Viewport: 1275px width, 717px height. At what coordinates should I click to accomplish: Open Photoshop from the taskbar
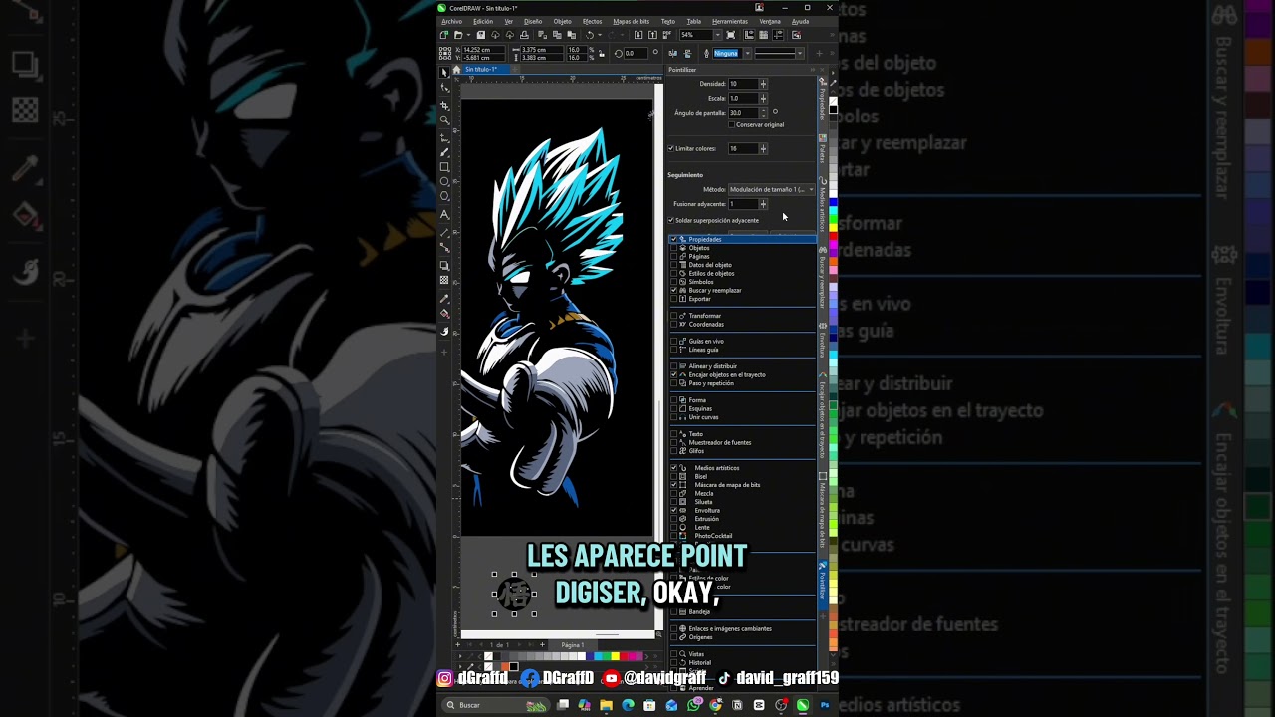point(825,705)
